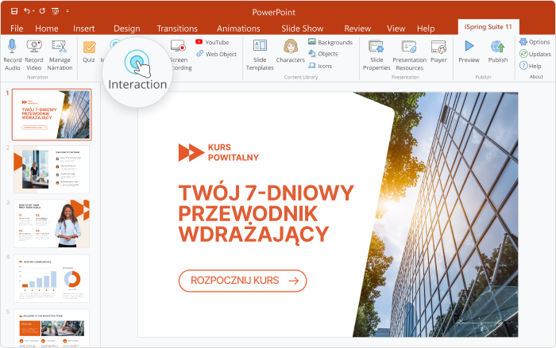Image resolution: width=556 pixels, height=348 pixels.
Task: Insert a Quiz from ribbon
Action: (89, 52)
